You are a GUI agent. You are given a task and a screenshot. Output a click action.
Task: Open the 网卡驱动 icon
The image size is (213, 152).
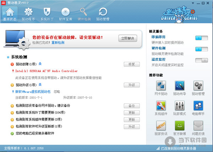161,86
